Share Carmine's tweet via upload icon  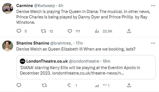129,31
